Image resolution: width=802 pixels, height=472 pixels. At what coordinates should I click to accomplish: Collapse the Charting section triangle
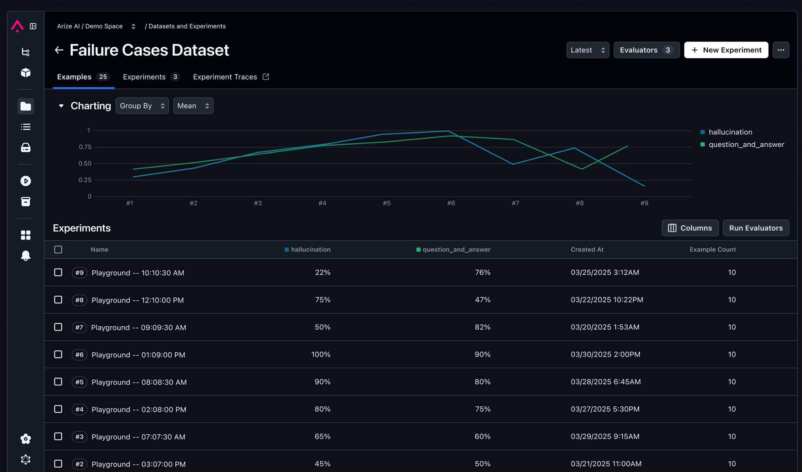tap(61, 106)
